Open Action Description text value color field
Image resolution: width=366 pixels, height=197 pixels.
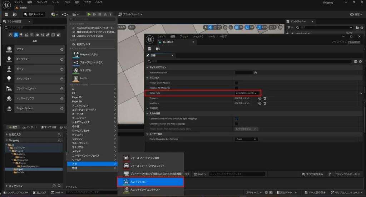point(244,73)
